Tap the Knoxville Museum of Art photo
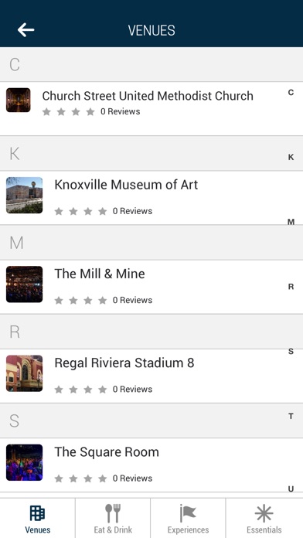This screenshot has width=303, height=538. point(25,196)
